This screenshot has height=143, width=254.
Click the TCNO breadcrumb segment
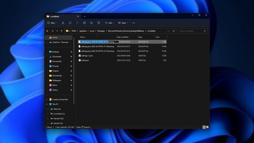(x=74, y=31)
